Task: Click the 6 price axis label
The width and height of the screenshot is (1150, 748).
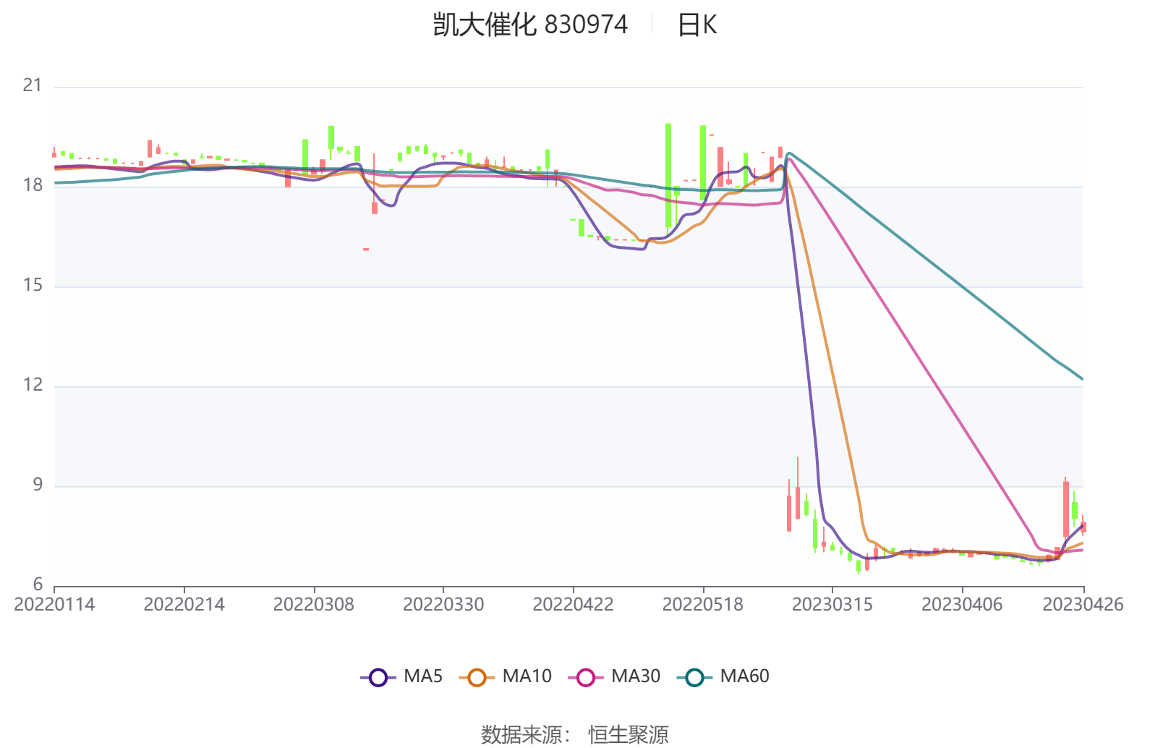Action: pos(38,585)
